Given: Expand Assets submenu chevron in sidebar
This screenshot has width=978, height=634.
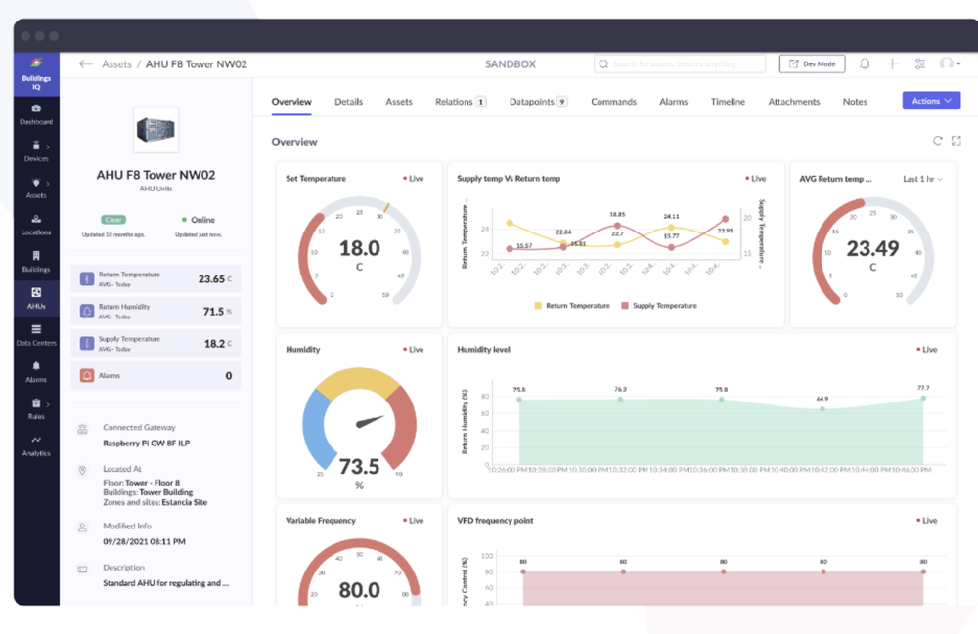Looking at the screenshot, I should point(48,184).
